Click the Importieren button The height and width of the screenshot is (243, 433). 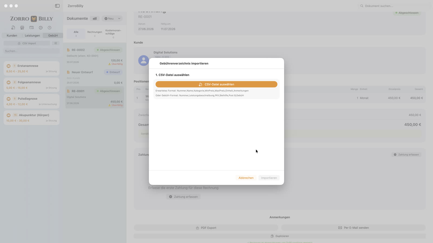pyautogui.click(x=269, y=178)
